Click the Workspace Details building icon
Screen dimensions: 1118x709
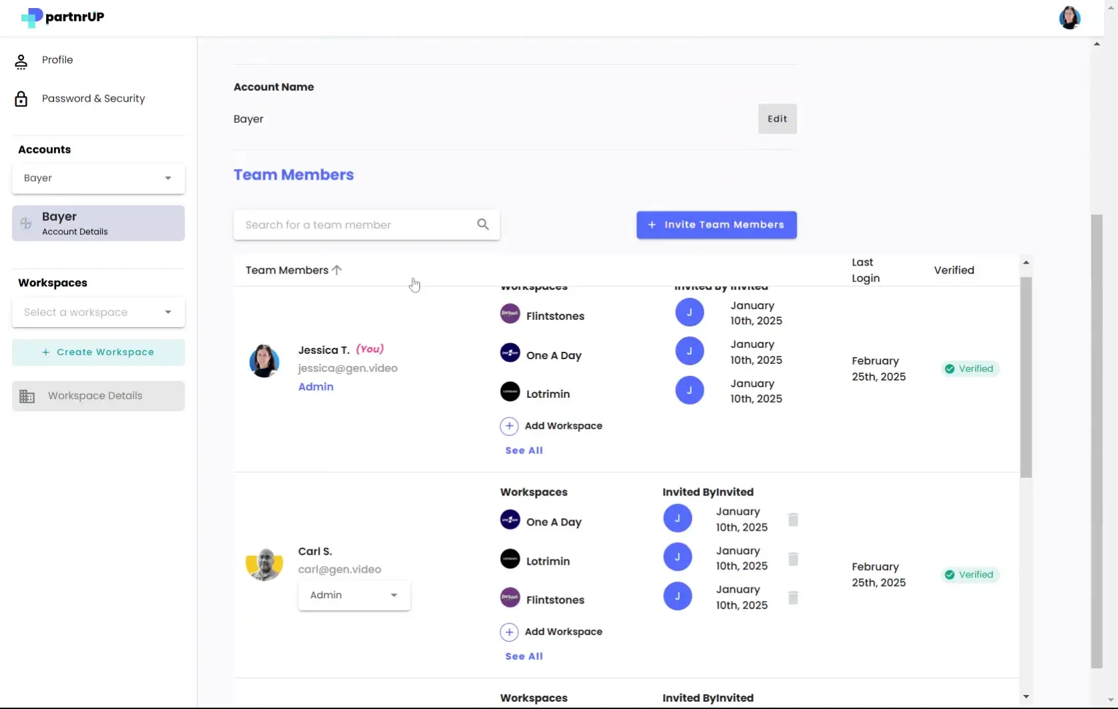pos(27,395)
